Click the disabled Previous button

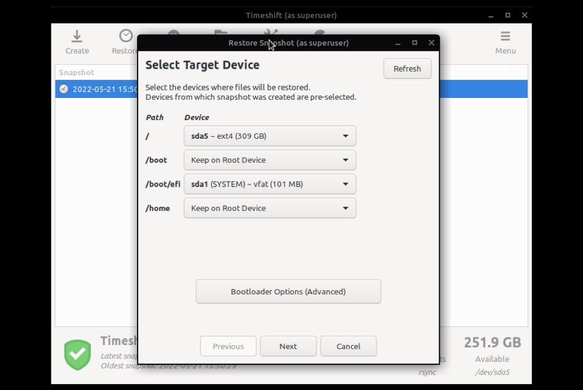pyautogui.click(x=228, y=346)
